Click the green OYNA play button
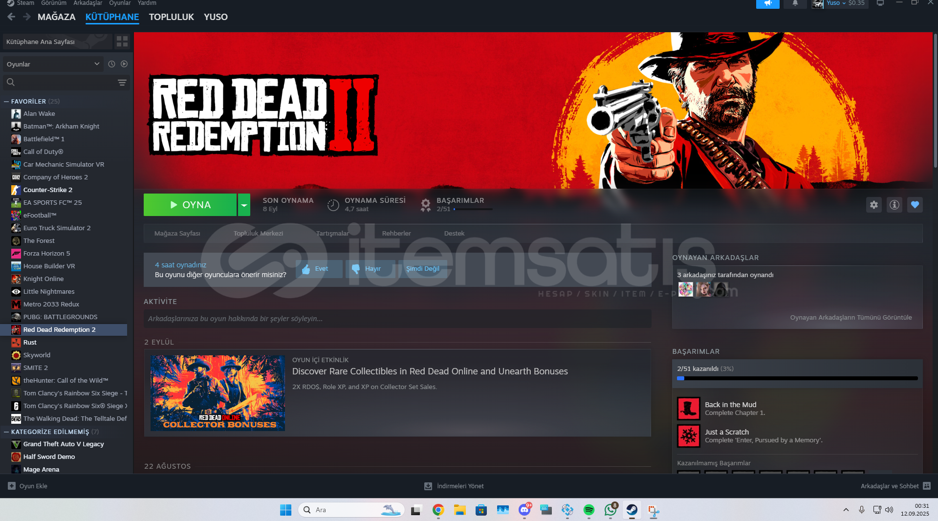 click(x=190, y=205)
